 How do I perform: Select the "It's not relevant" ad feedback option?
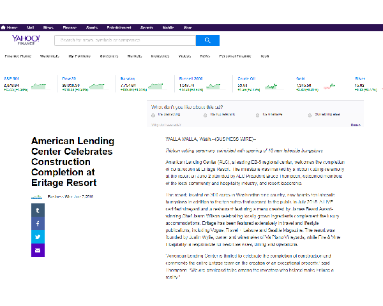pos(205,115)
